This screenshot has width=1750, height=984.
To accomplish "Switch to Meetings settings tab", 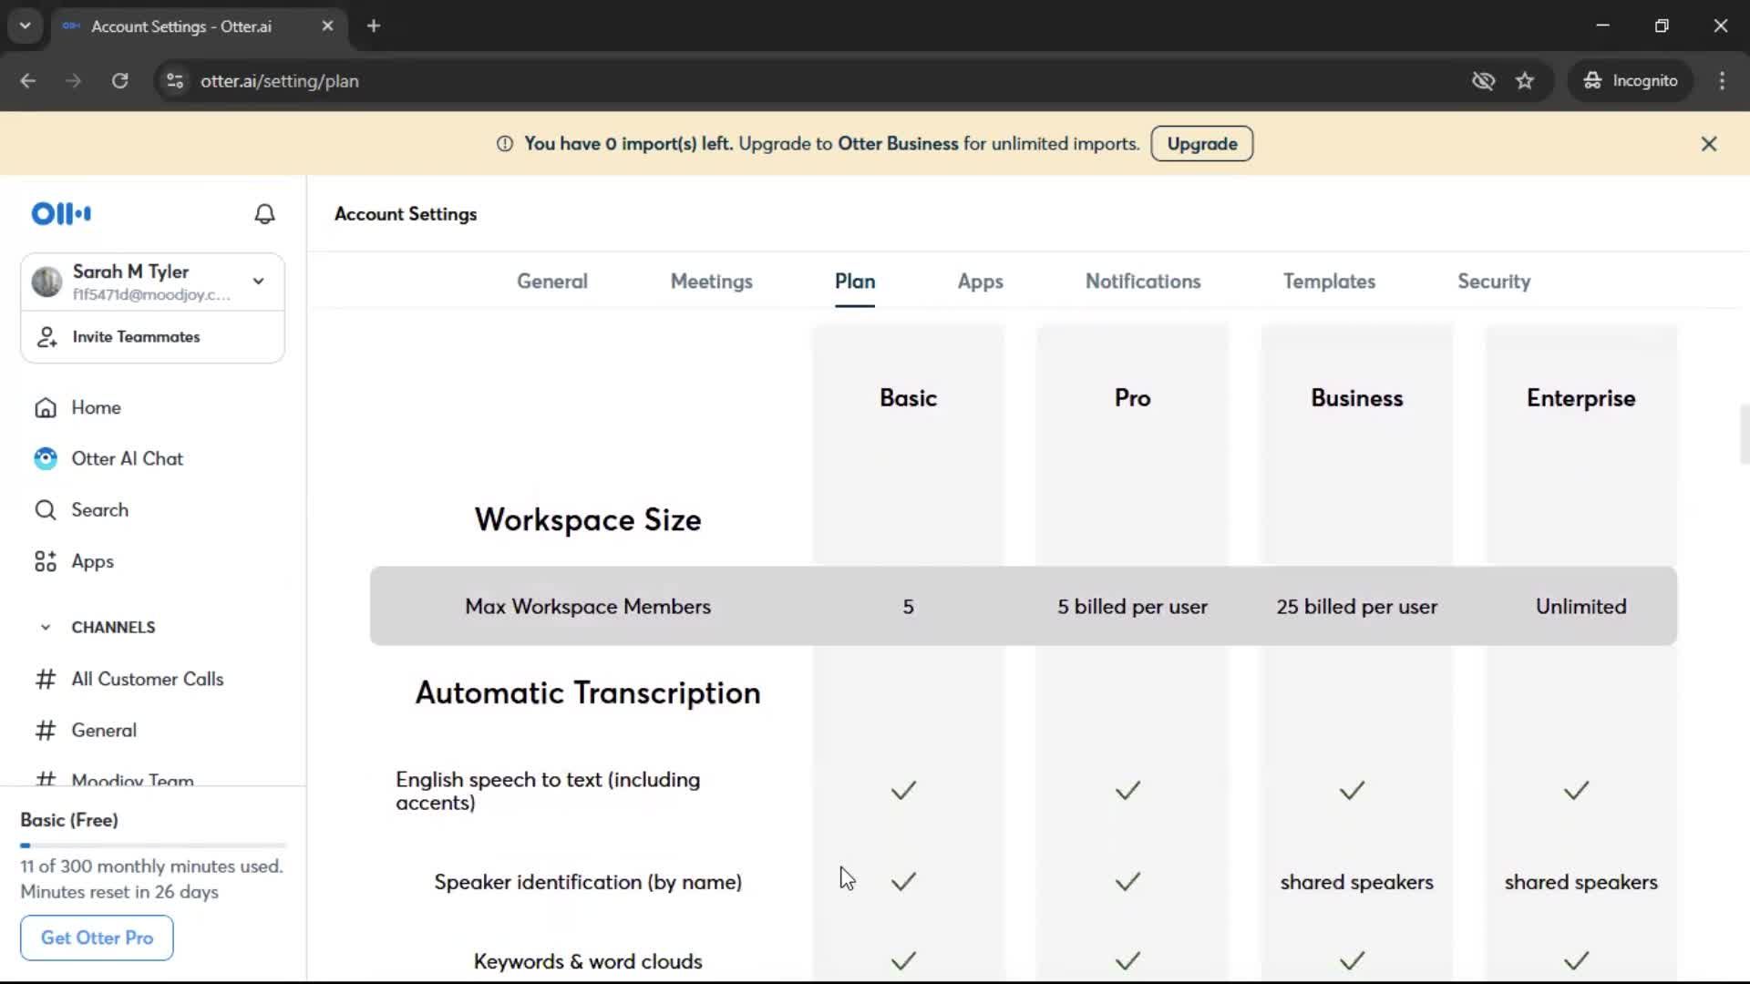I will 712,282.
